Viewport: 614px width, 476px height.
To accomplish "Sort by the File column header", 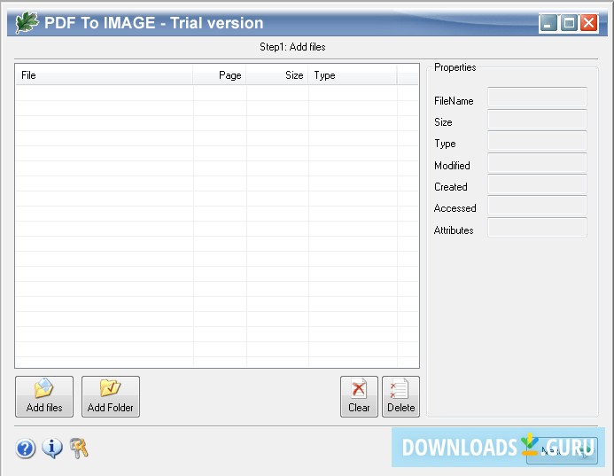I will pos(105,75).
